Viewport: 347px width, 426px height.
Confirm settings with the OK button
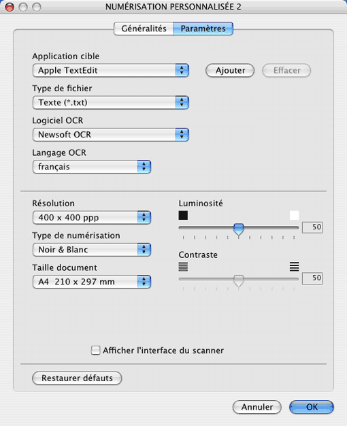point(312,407)
